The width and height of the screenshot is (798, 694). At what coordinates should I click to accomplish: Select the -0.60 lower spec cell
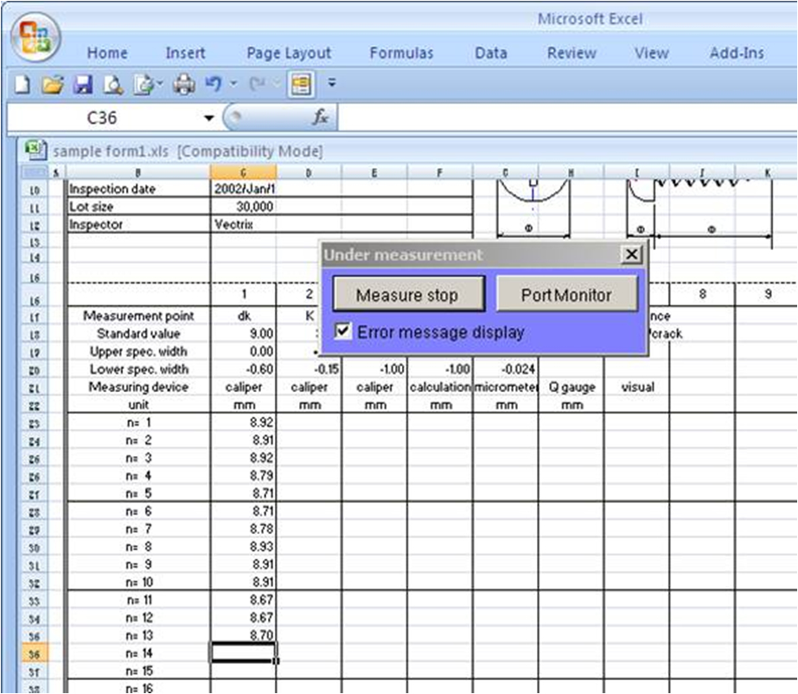(x=243, y=369)
